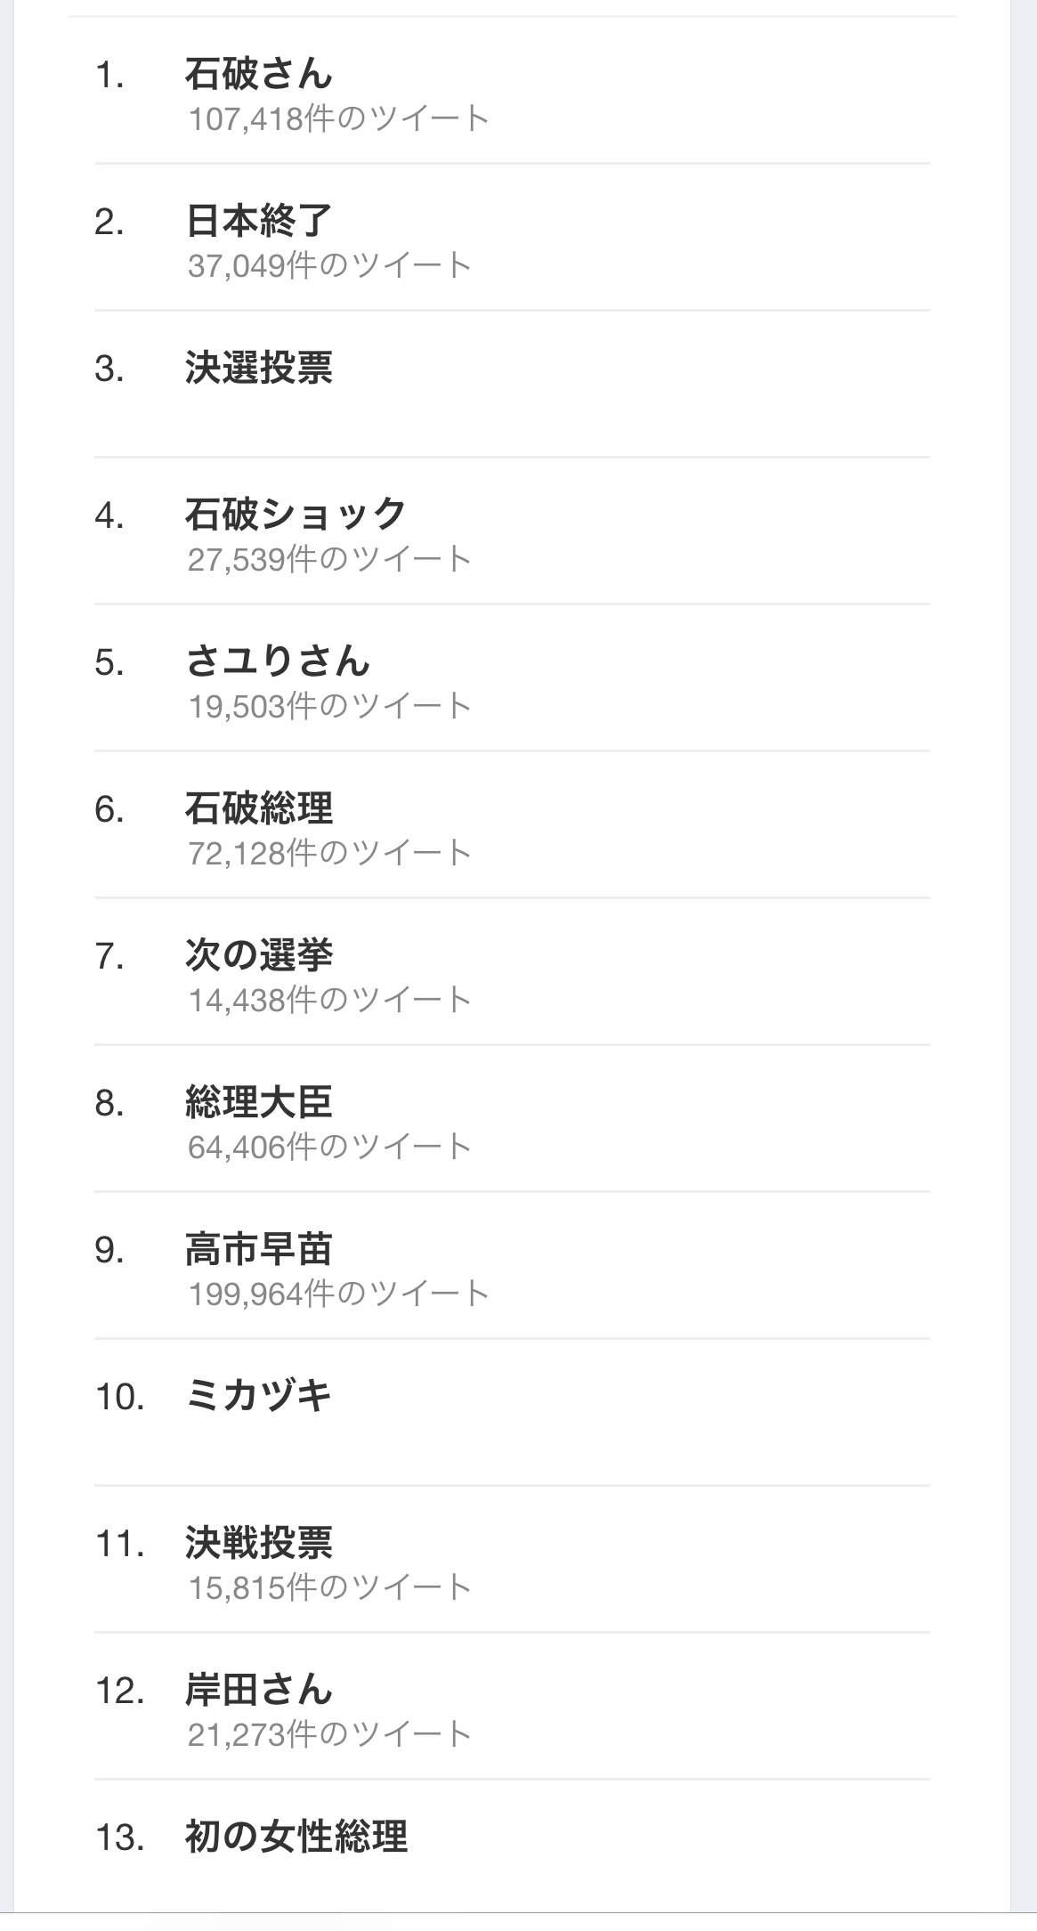This screenshot has width=1037, height=1931.
Task: Click the 72,128件のツイート count
Action: (x=329, y=853)
